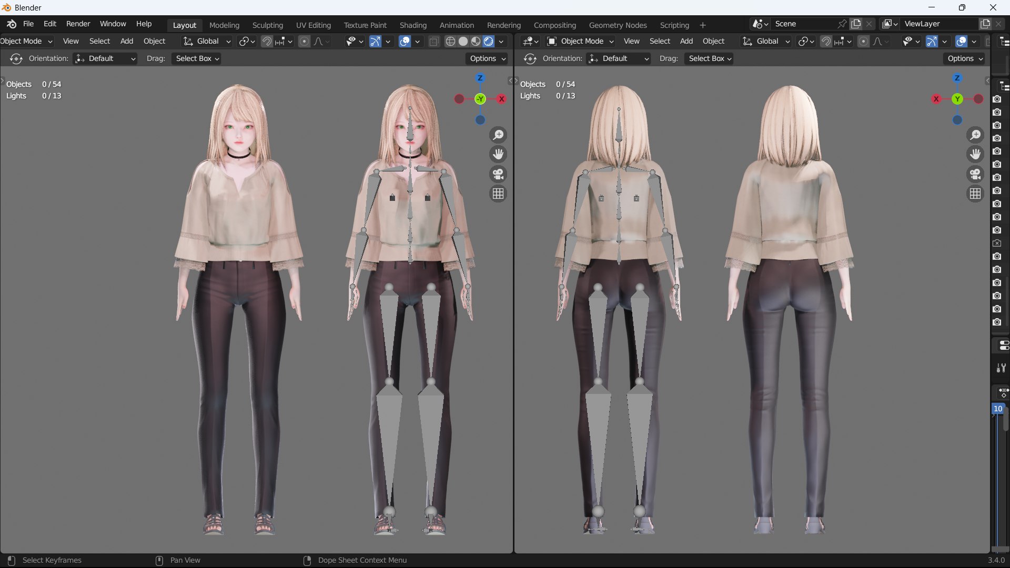The image size is (1010, 568).
Task: Select rendered shading in left viewport
Action: click(488, 42)
